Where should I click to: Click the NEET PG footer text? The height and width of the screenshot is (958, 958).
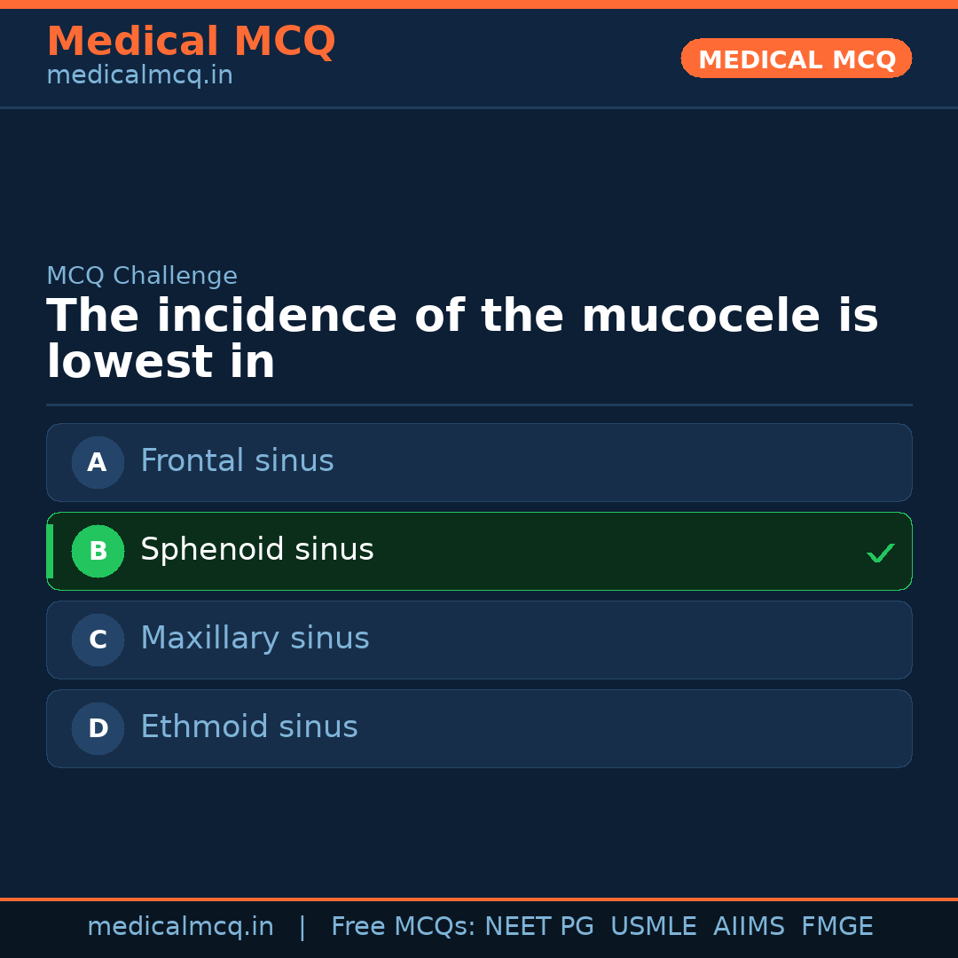tap(538, 925)
